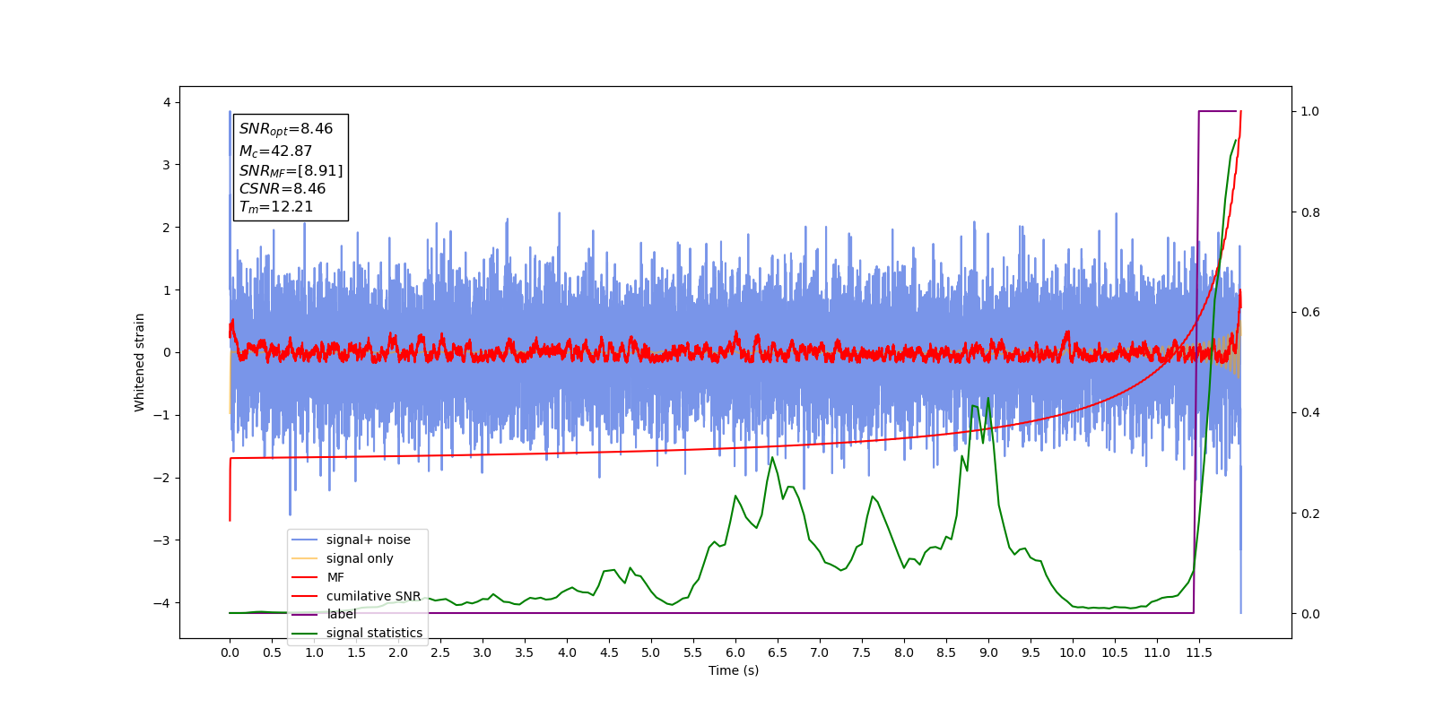The height and width of the screenshot is (717, 1435).
Task: Click the blue line sample for signal+ noise
Action: 305,540
